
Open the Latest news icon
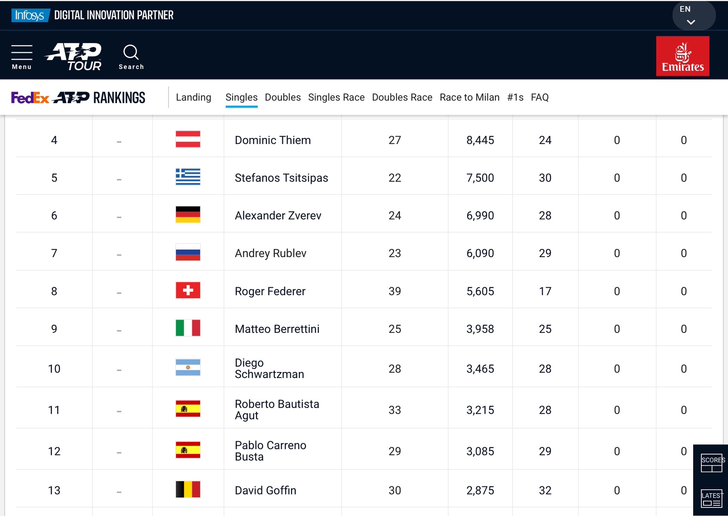[711, 498]
